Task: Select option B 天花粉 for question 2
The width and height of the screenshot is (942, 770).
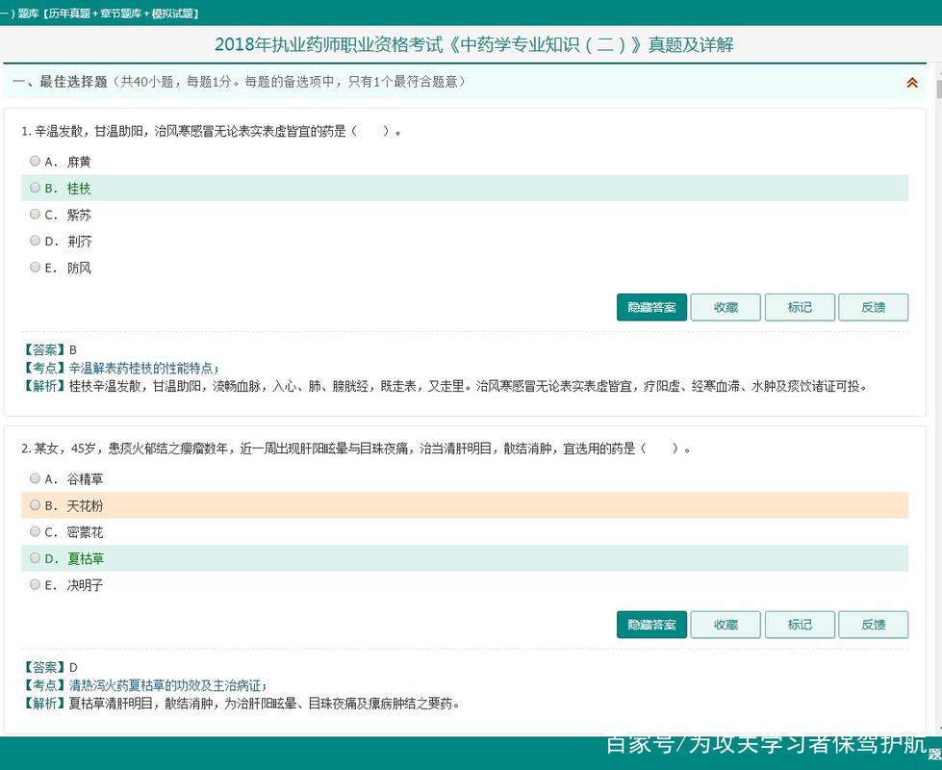Action: 35,505
